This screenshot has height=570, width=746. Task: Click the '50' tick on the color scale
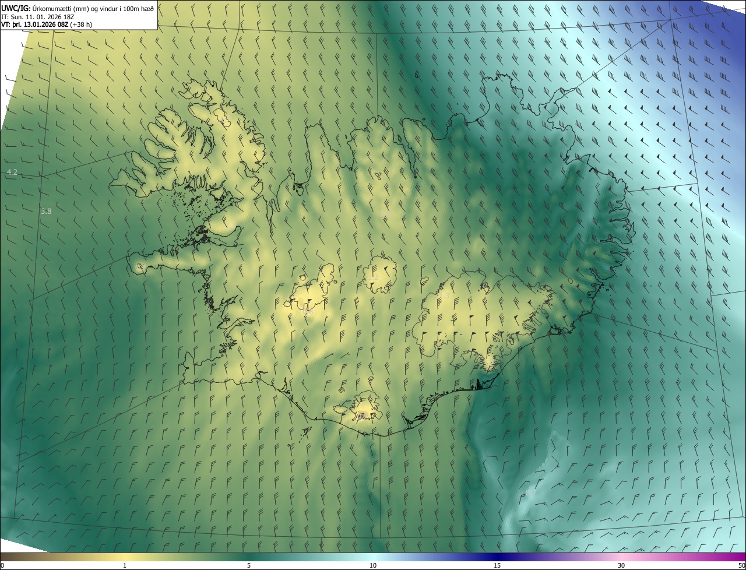(x=741, y=565)
